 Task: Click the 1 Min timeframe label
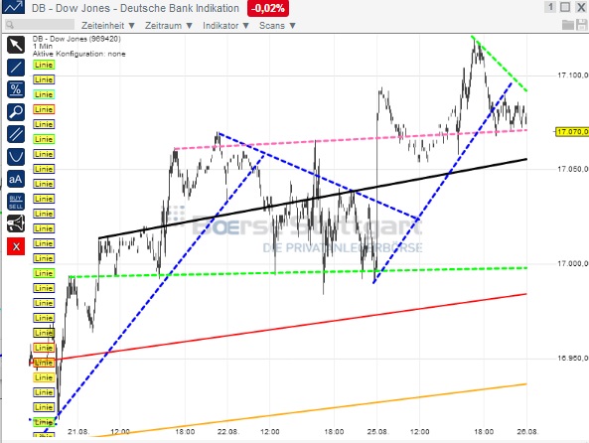(x=43, y=47)
